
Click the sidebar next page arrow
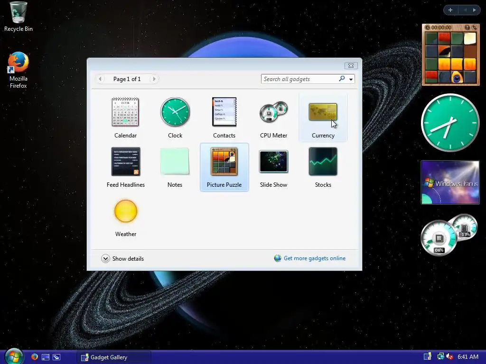[x=474, y=10]
